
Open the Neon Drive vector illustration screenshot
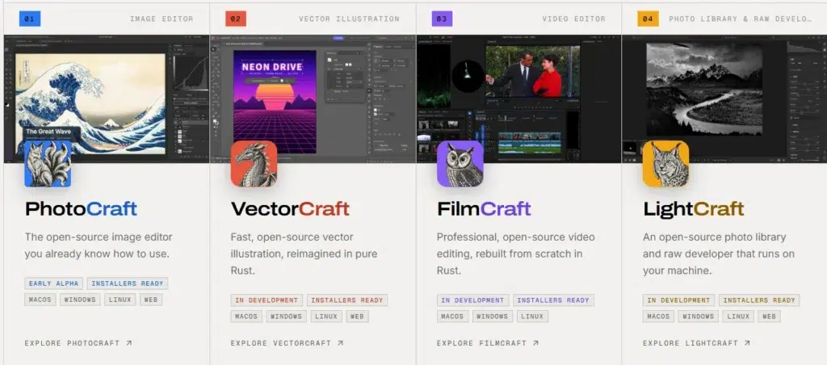pyautogui.click(x=313, y=99)
